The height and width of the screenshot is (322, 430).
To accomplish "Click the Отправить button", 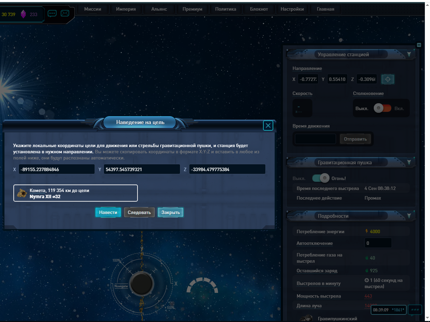I will click(355, 139).
